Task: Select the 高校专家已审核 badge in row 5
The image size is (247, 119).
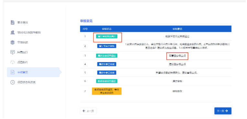Action: [x=107, y=72]
